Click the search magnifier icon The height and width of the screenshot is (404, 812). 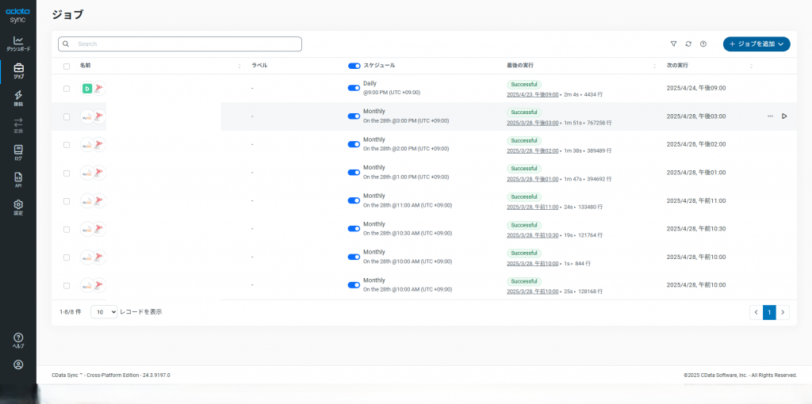(66, 44)
